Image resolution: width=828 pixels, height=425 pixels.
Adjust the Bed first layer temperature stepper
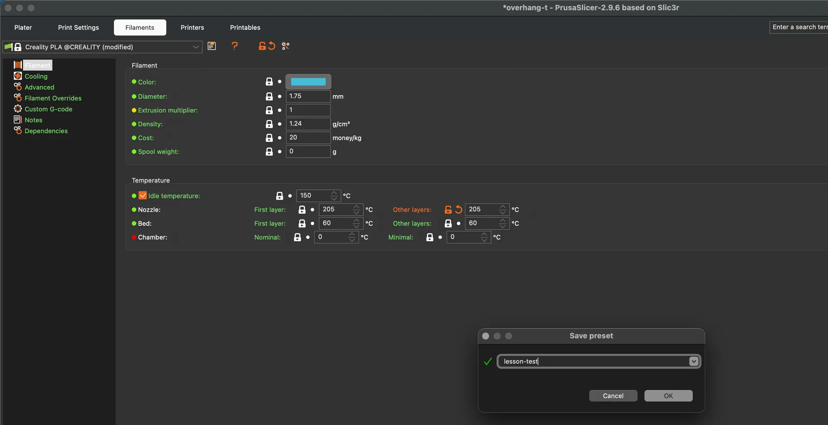(356, 223)
